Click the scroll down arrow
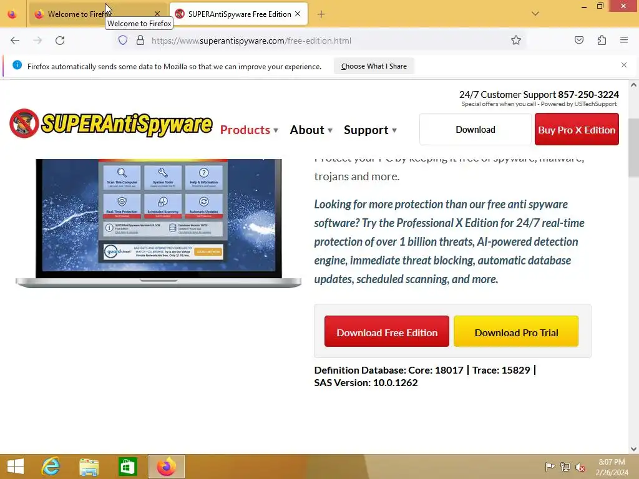This screenshot has height=479, width=639. point(633,449)
